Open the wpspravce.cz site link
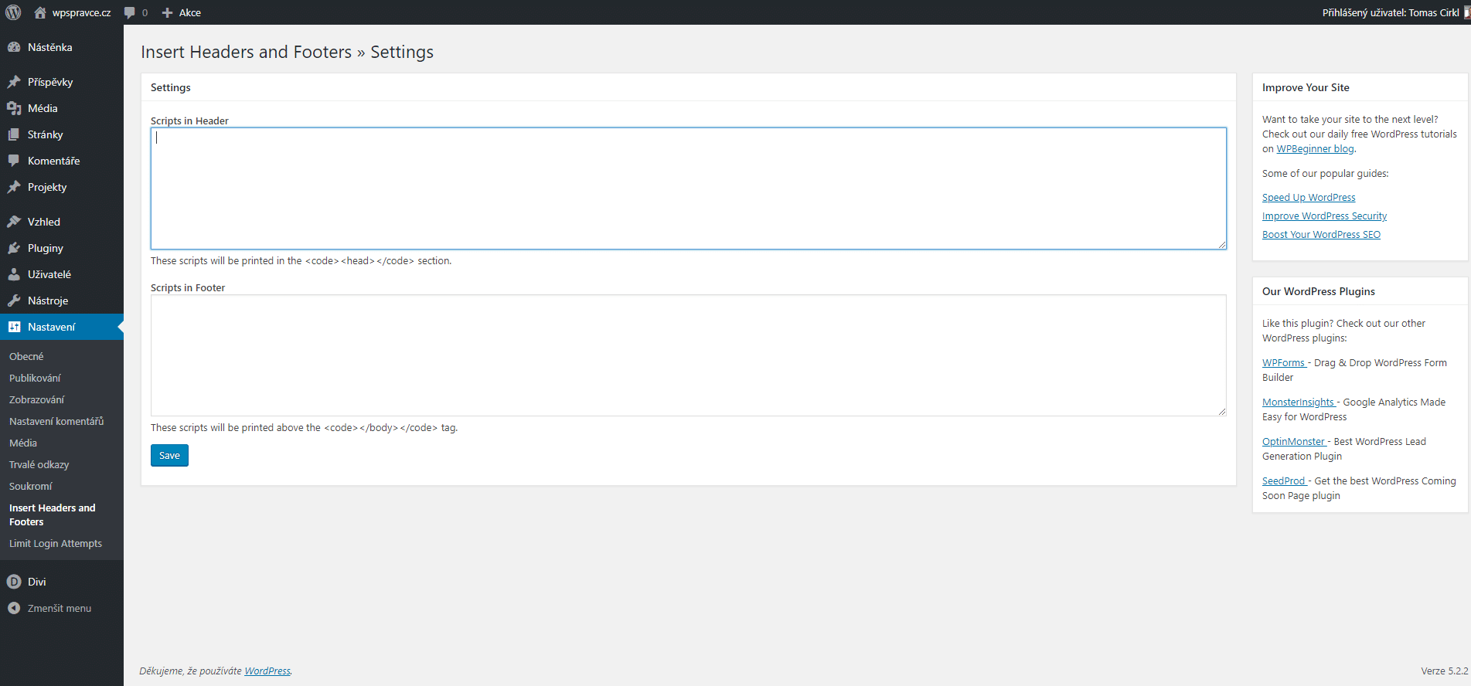Image resolution: width=1471 pixels, height=686 pixels. point(81,12)
